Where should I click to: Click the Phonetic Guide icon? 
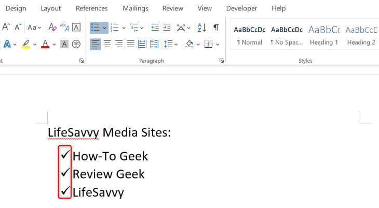coord(64,27)
